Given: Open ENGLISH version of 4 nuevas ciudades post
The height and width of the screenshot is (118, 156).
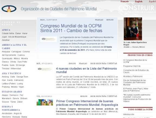Looking at the screenshot, I should 72,63.
